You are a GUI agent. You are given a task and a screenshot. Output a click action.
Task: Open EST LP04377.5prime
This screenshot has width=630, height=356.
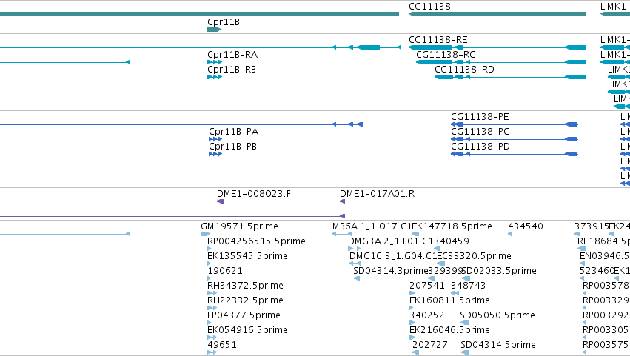point(244,315)
